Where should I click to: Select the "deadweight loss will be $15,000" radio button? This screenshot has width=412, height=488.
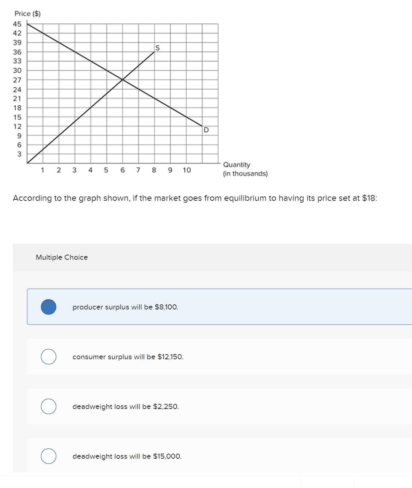(x=48, y=456)
